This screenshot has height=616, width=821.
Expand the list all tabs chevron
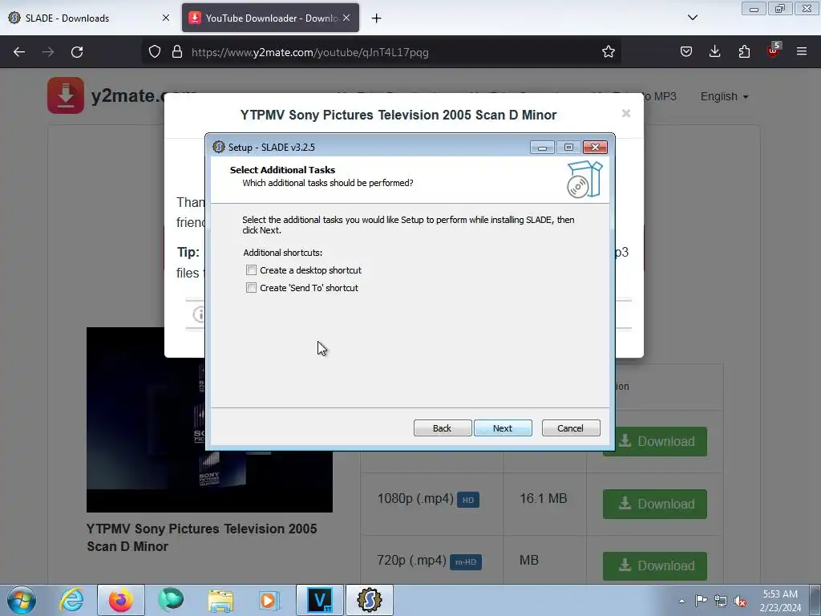pos(692,18)
